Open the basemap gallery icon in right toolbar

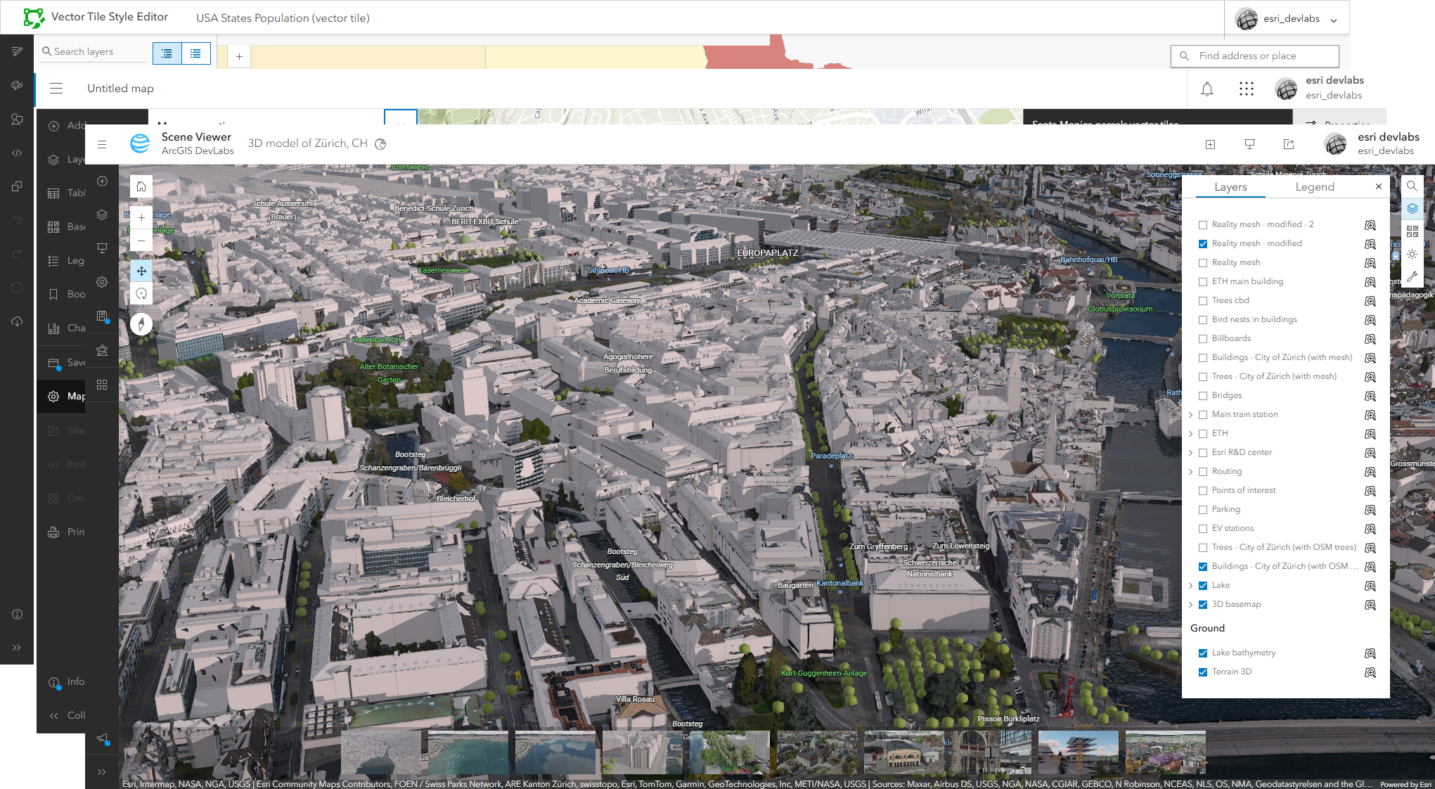pyautogui.click(x=1412, y=231)
